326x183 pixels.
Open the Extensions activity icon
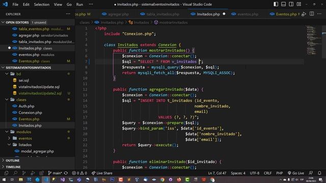pyautogui.click(x=41, y=173)
